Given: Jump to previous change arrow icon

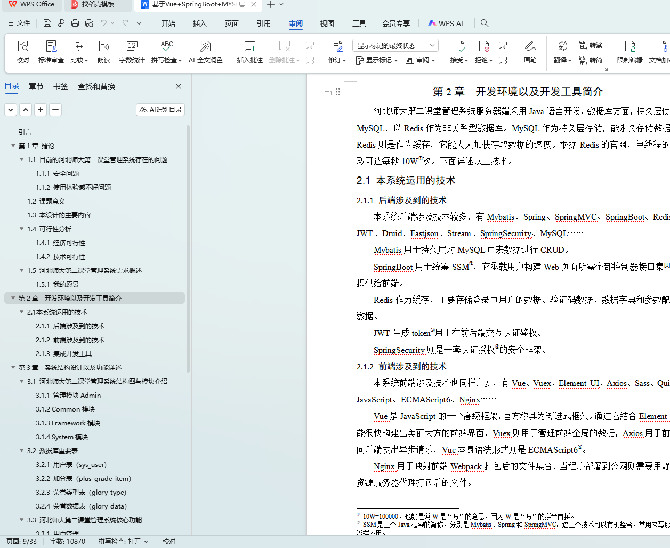Looking at the screenshot, I should (503, 45).
